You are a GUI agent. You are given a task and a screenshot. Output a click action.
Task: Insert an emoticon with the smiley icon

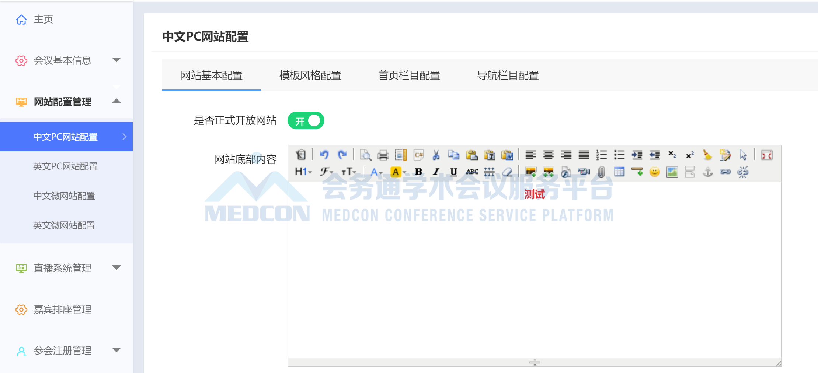654,172
